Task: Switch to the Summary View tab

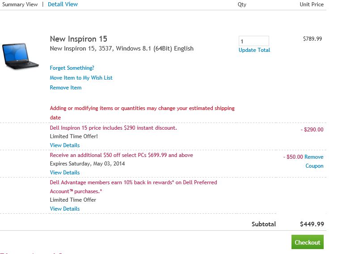Action: 20,4
